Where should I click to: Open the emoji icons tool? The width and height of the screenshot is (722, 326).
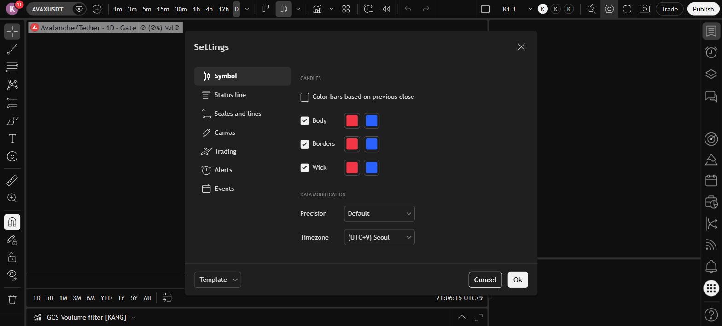[12, 156]
